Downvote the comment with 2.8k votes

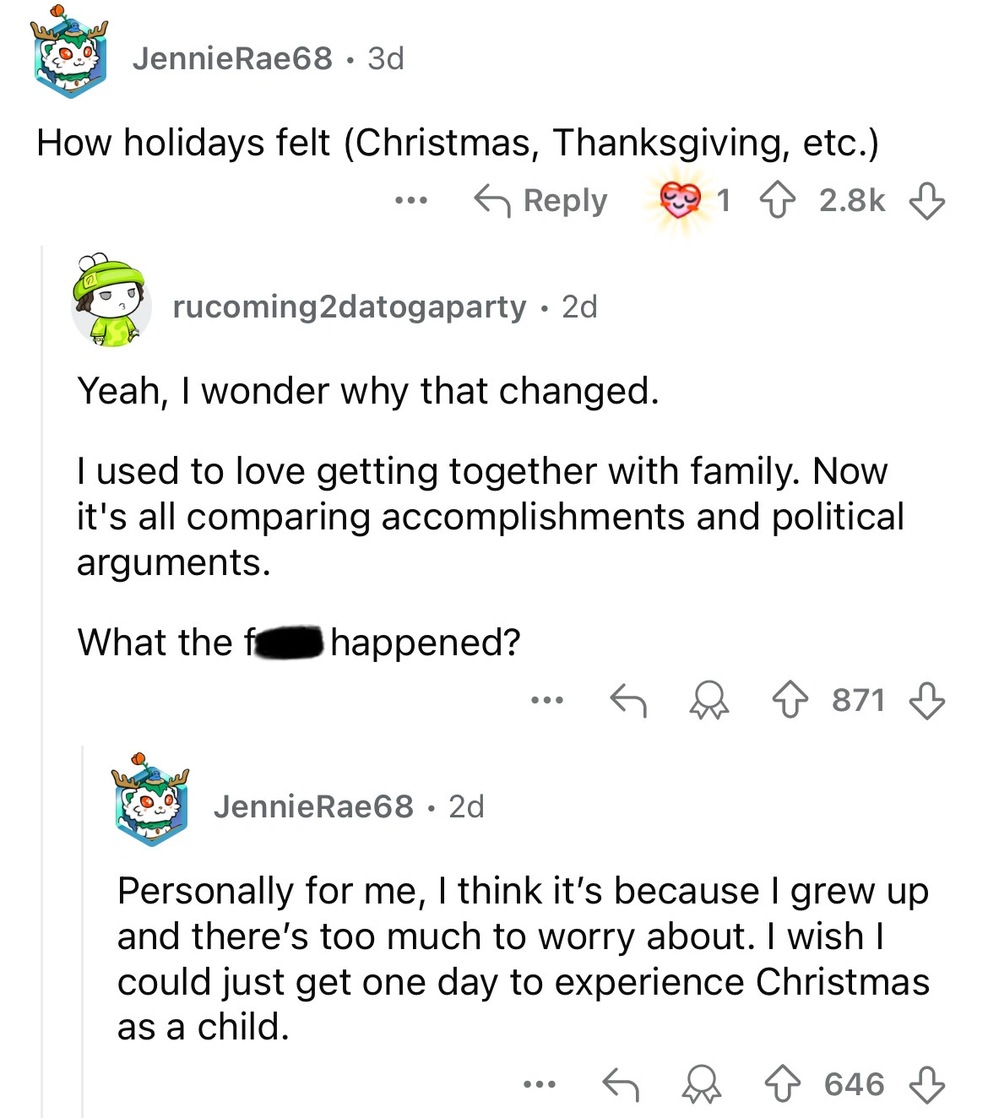point(926,201)
